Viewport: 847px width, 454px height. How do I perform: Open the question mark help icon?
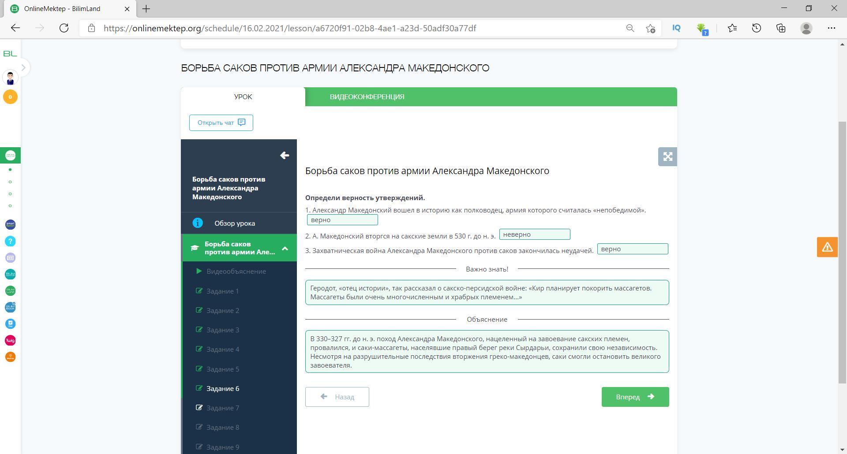pyautogui.click(x=10, y=241)
